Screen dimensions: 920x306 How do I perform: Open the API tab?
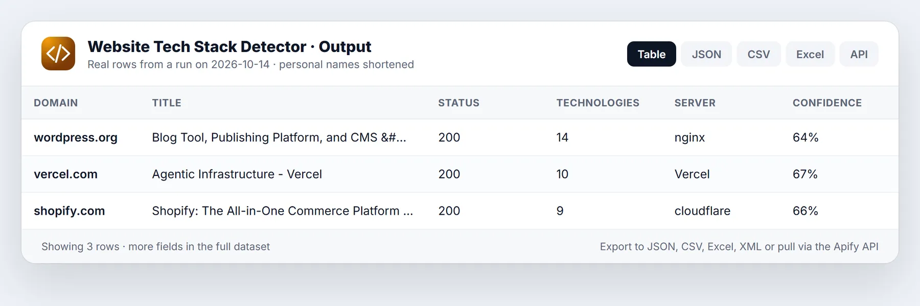(859, 54)
